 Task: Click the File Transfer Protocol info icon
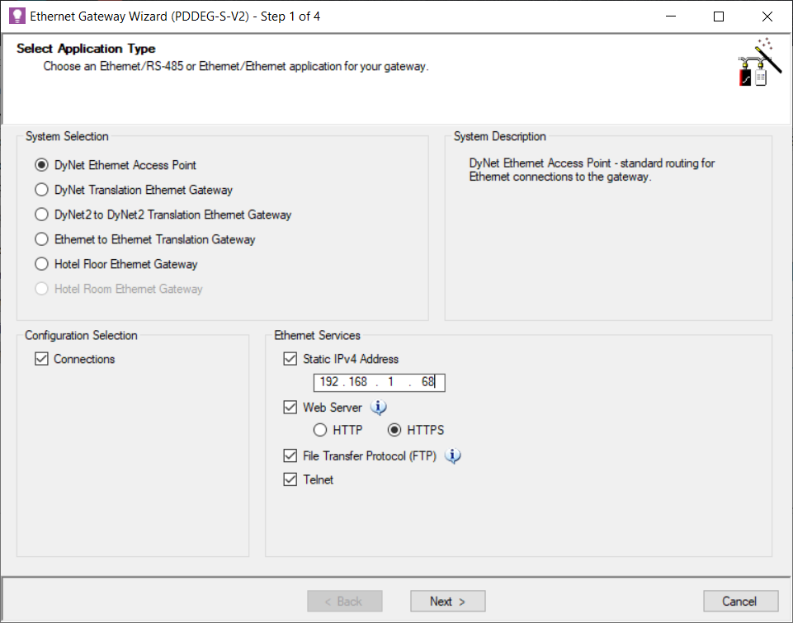click(x=453, y=456)
